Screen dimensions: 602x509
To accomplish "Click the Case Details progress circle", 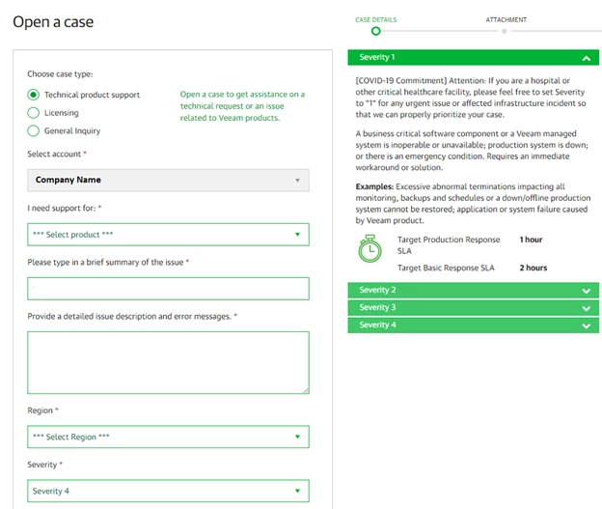I will pos(376,31).
